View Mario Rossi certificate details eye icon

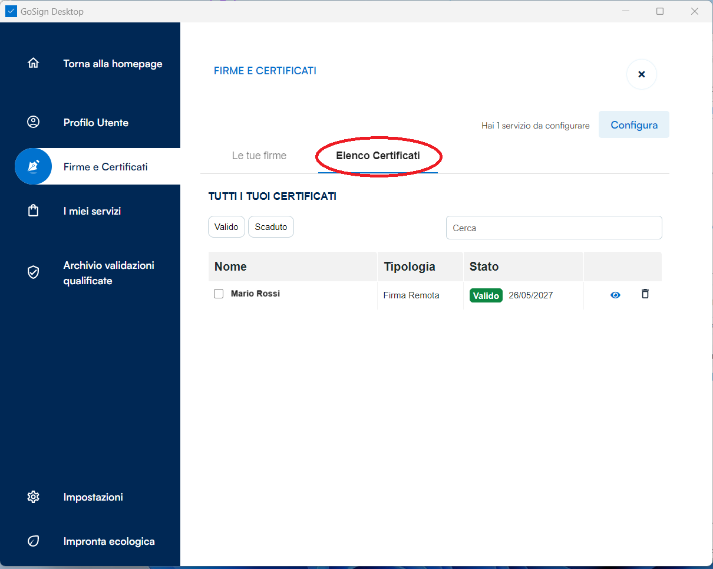click(x=615, y=295)
